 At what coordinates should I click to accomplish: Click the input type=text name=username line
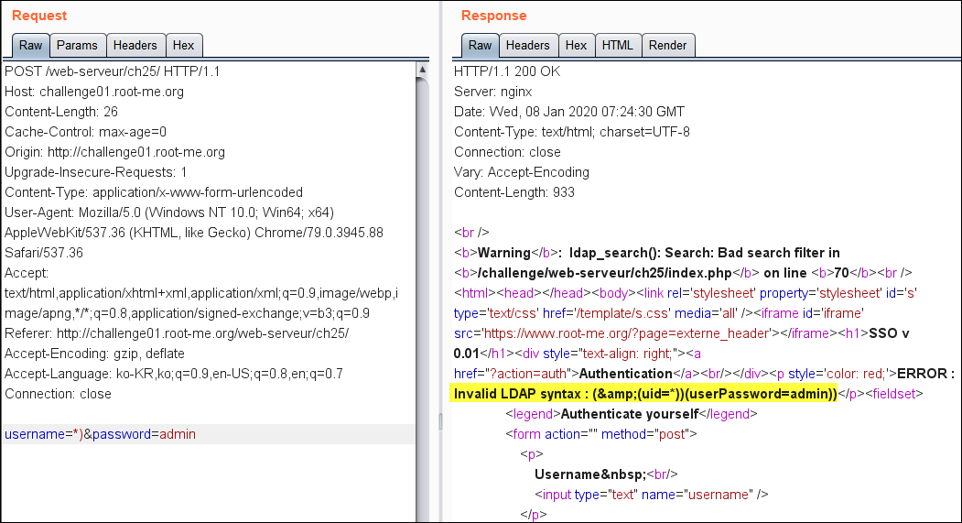click(x=652, y=495)
